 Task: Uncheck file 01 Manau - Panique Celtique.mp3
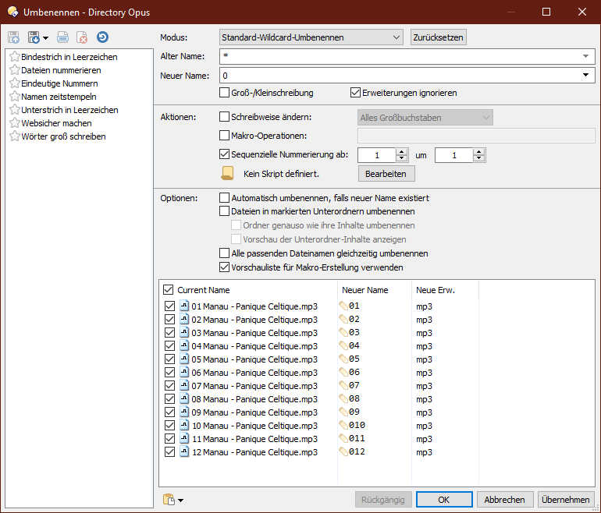click(170, 306)
